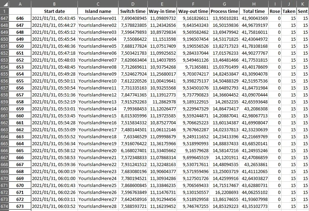Select row header 674
309x211 pixels.
pos(4,206)
